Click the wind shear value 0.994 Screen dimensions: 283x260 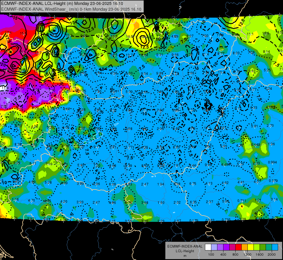272,162
